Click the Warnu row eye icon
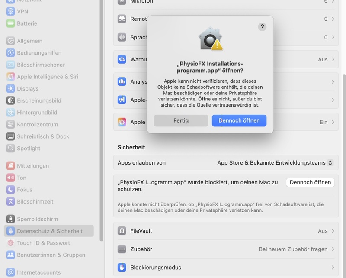Viewport: 346px width, 278px height. (x=122, y=59)
